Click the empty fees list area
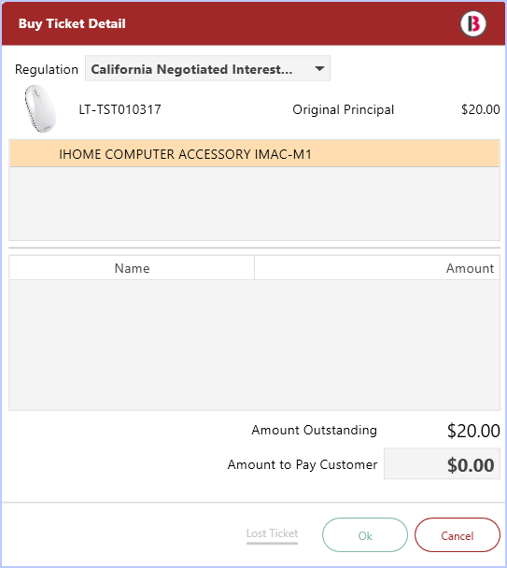Viewport: 507px width, 568px height. 254,345
